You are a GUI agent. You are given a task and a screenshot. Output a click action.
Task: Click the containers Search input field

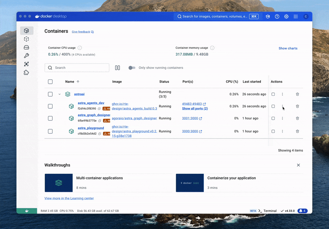point(77,68)
